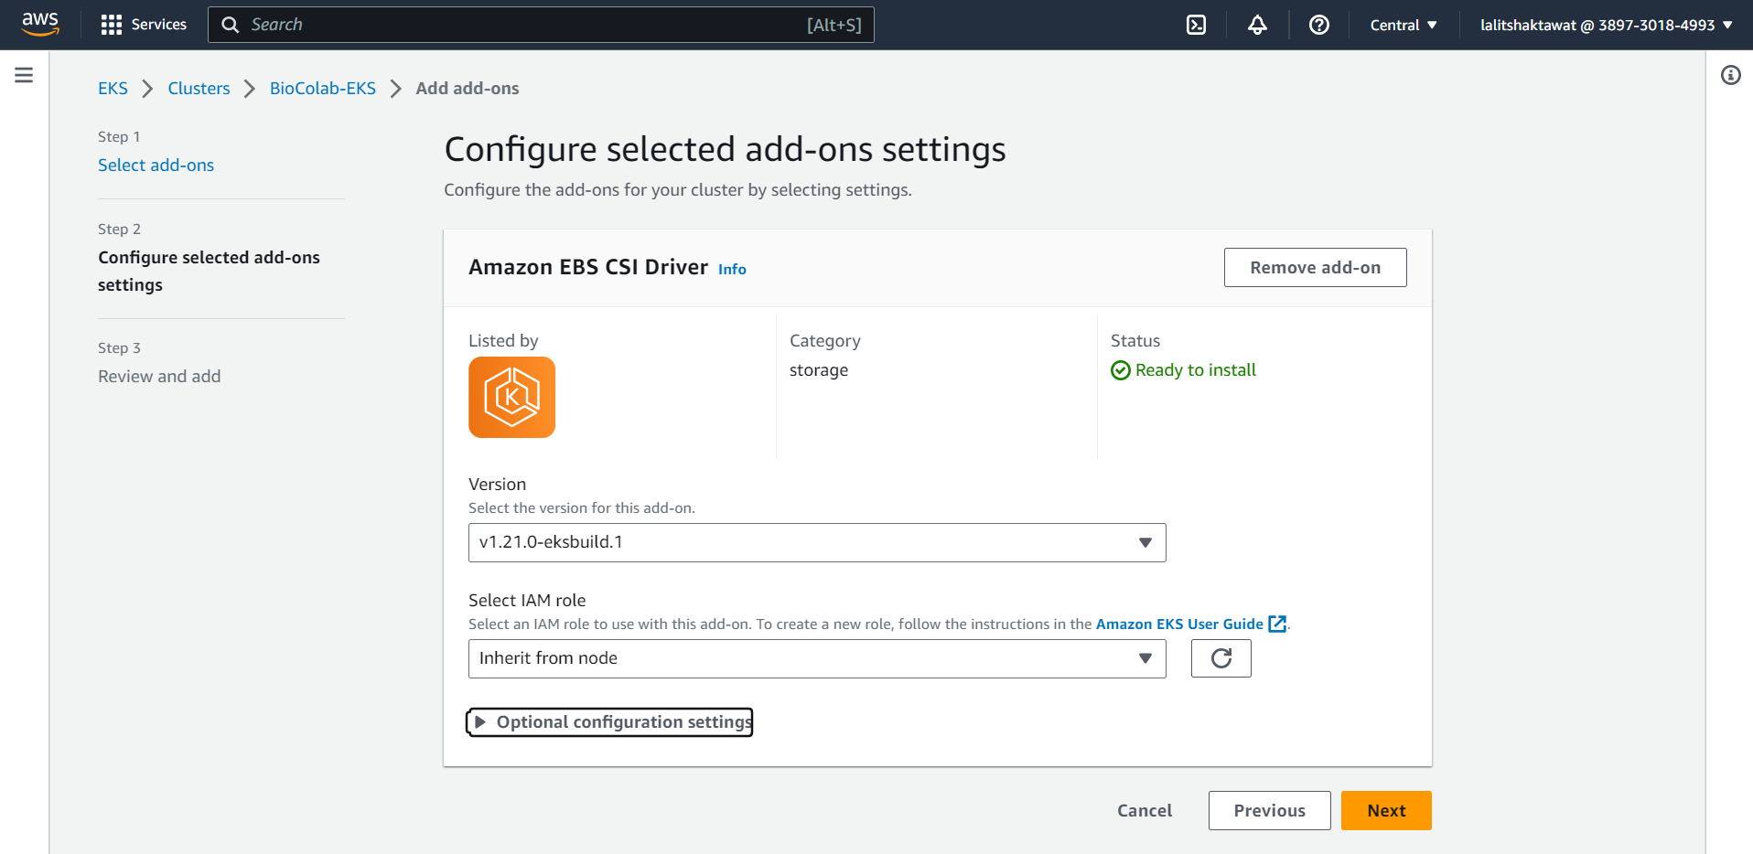1753x854 pixels.
Task: Open the CloudShell terminal icon
Action: point(1196,25)
